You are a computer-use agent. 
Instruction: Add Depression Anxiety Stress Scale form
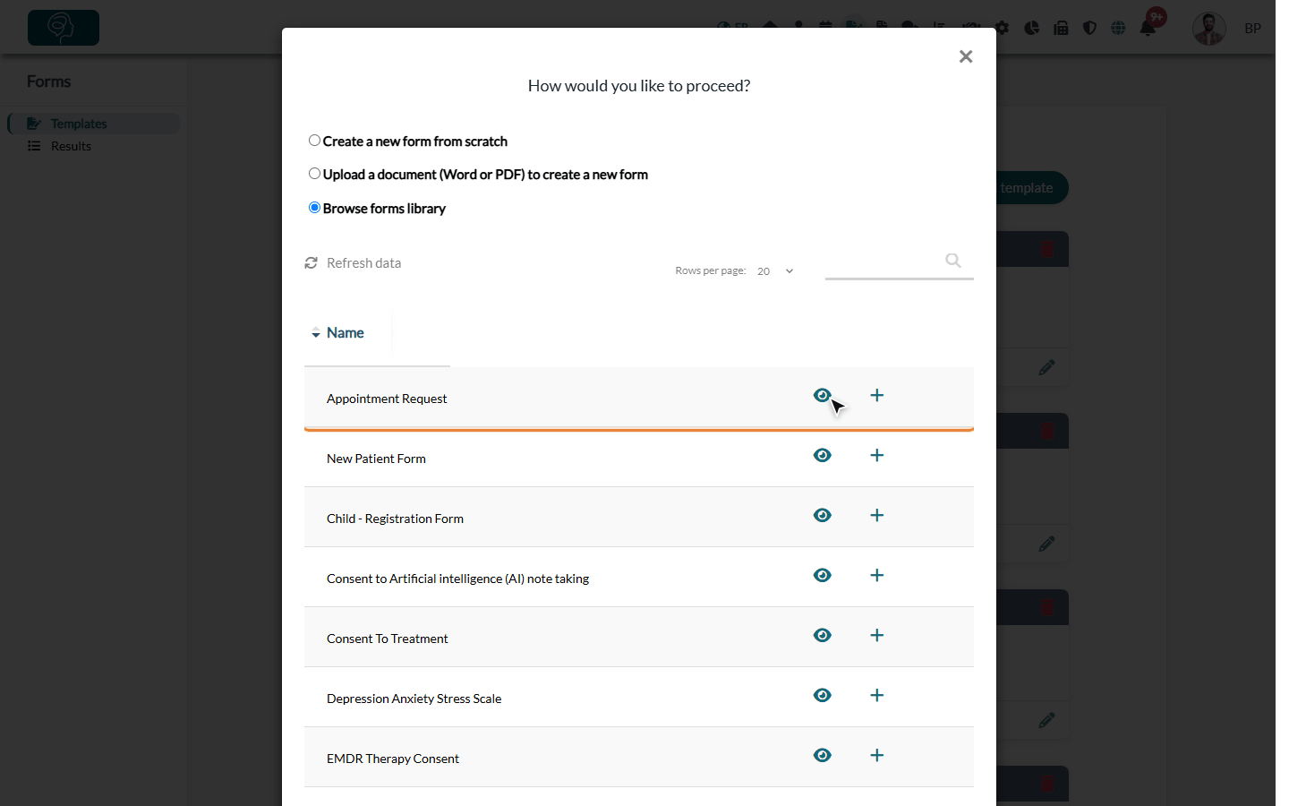[x=877, y=695]
